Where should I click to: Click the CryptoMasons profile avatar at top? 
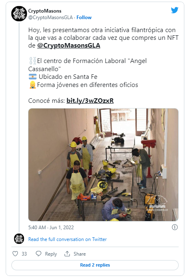pyautogui.click(x=19, y=14)
